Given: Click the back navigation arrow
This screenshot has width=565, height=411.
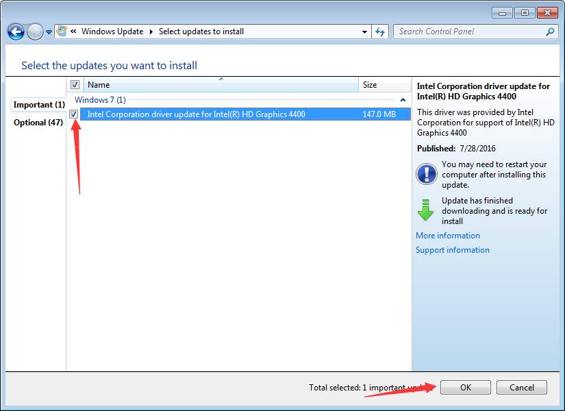Looking at the screenshot, I should tap(15, 32).
